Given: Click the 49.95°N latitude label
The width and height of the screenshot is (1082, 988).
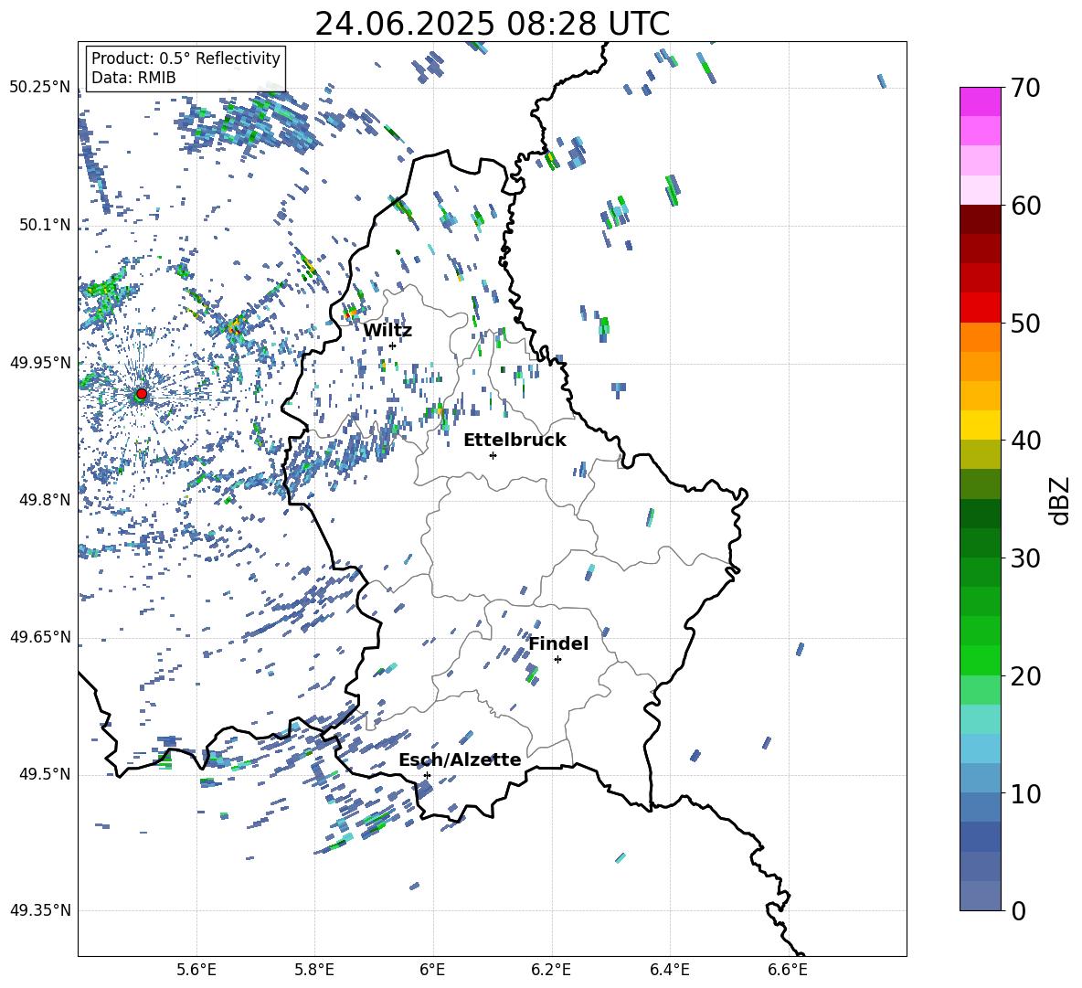Looking at the screenshot, I should click(40, 362).
